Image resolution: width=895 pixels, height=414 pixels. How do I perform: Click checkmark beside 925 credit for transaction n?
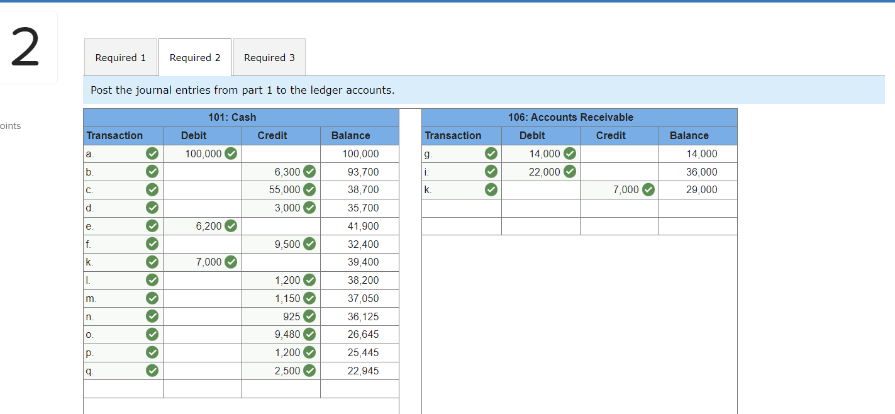click(309, 316)
